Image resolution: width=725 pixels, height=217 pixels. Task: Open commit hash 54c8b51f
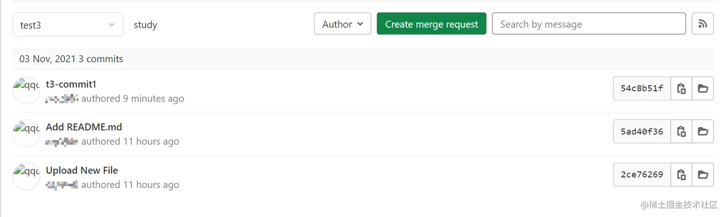(x=642, y=88)
